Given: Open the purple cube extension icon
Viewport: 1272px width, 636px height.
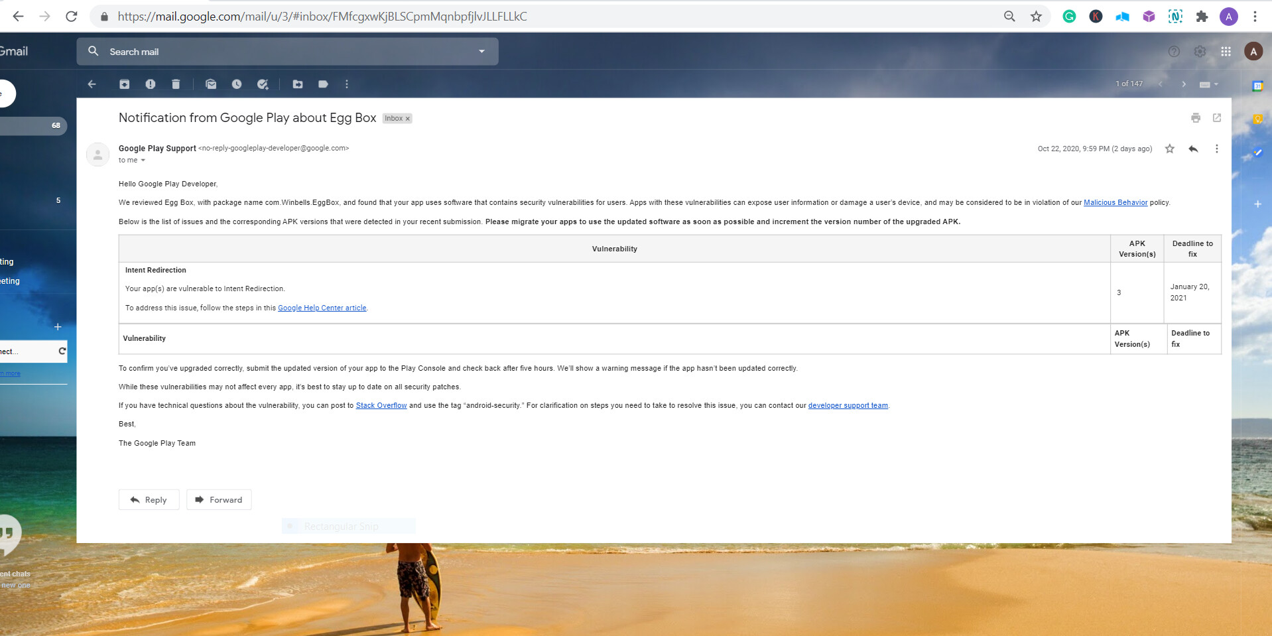Looking at the screenshot, I should 1149,17.
